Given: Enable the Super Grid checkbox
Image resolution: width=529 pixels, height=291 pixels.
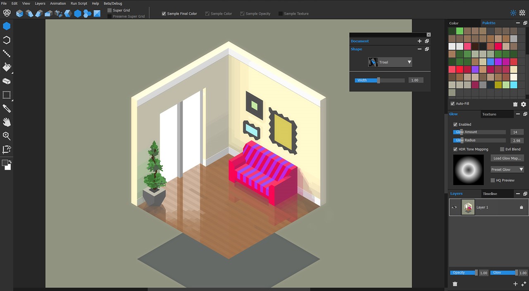Looking at the screenshot, I should click(x=110, y=10).
